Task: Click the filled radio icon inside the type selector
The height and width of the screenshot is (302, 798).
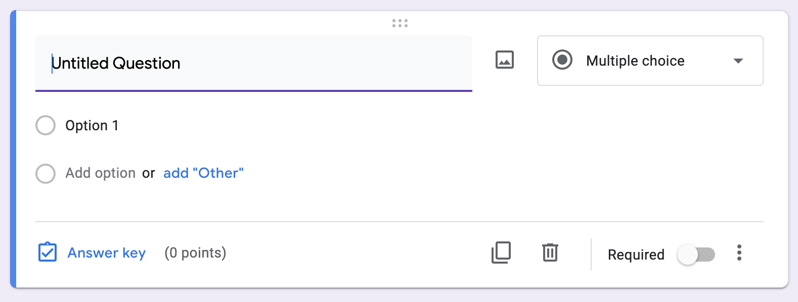Action: pyautogui.click(x=563, y=61)
